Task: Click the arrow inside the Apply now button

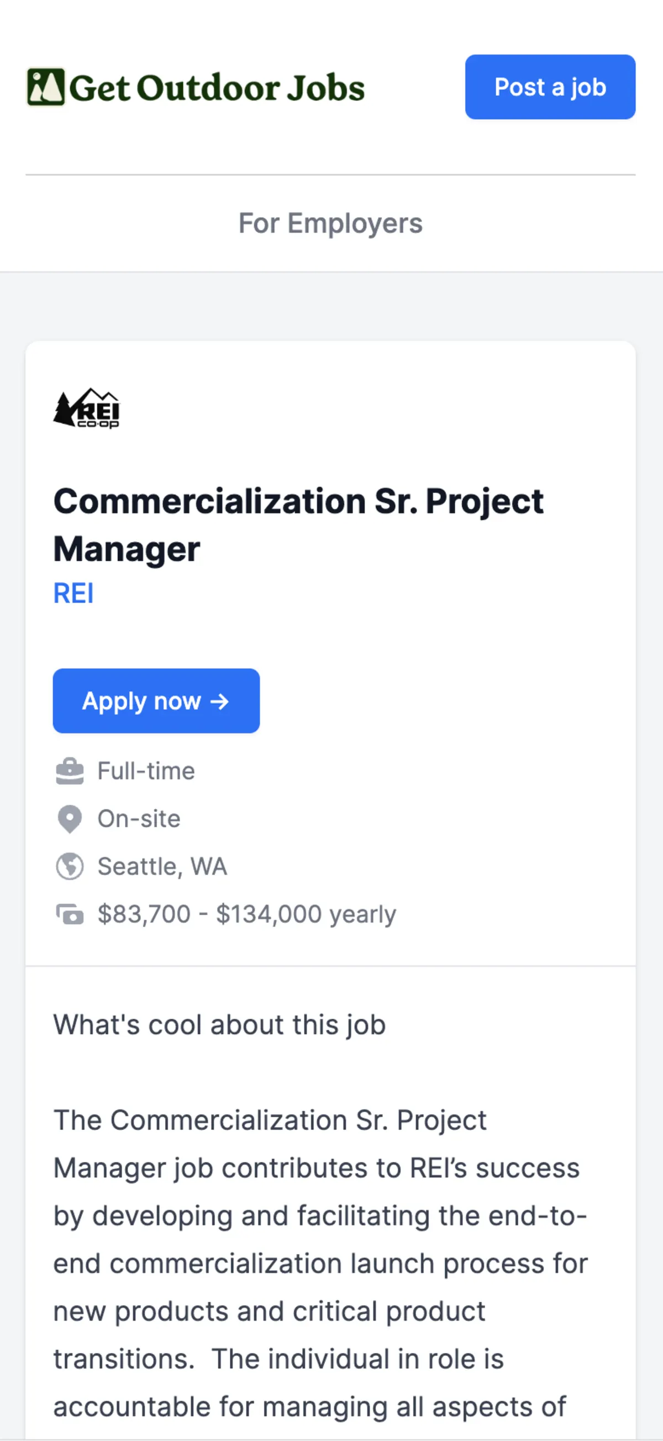Action: pyautogui.click(x=220, y=701)
